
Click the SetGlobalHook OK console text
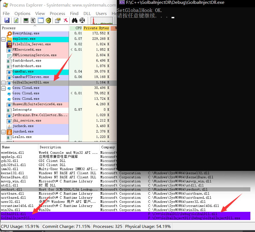click(x=139, y=10)
